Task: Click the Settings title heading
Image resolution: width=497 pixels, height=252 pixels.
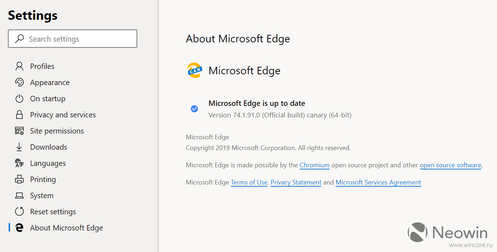Action: (33, 15)
